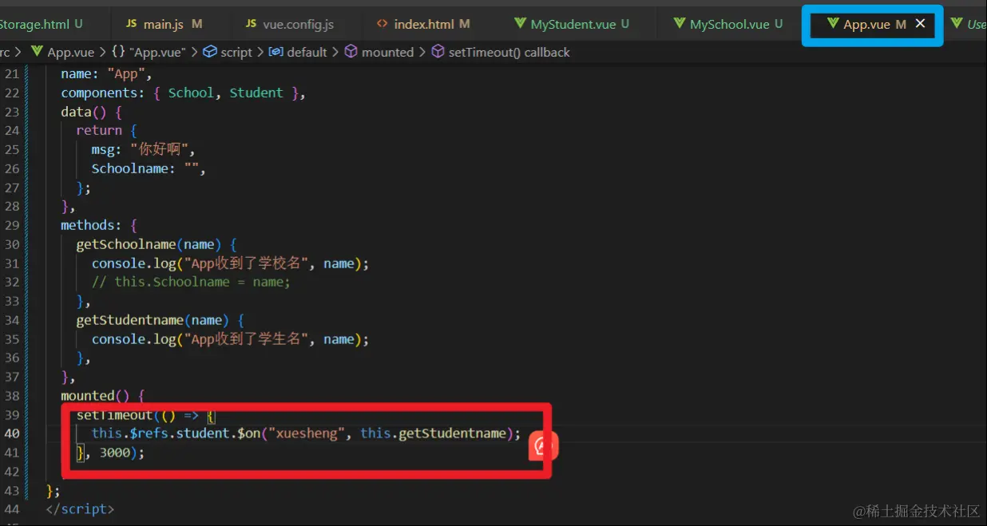Click School in the components line
Image resolution: width=987 pixels, height=526 pixels.
coord(191,93)
